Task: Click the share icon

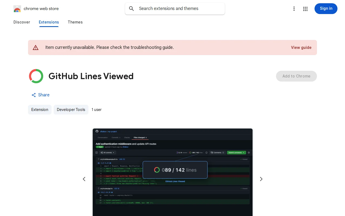Action: [34, 95]
